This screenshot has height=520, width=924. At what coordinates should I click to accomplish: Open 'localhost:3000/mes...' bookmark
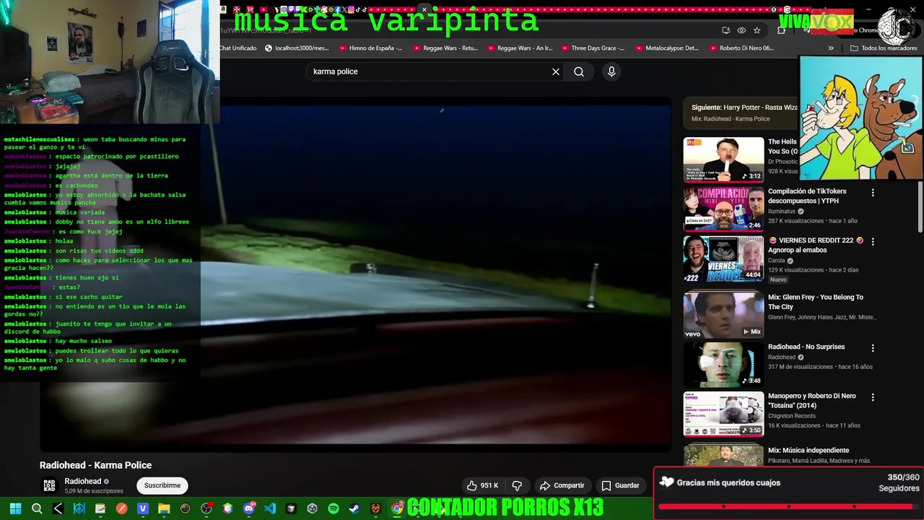(x=297, y=48)
